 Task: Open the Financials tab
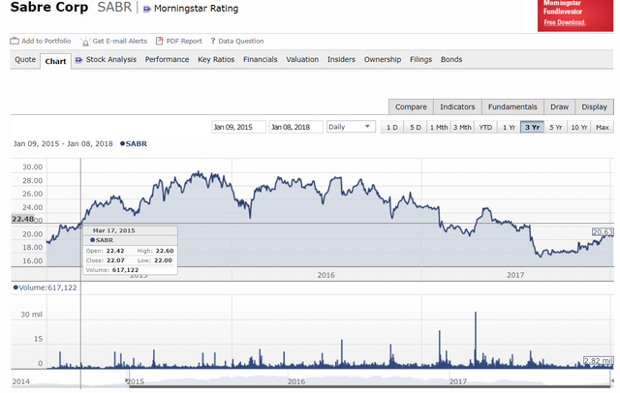pos(261,59)
